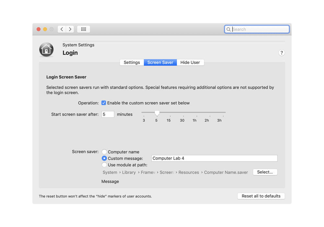324x227 pixels.
Task: Focus the Search field
Action: (257, 29)
